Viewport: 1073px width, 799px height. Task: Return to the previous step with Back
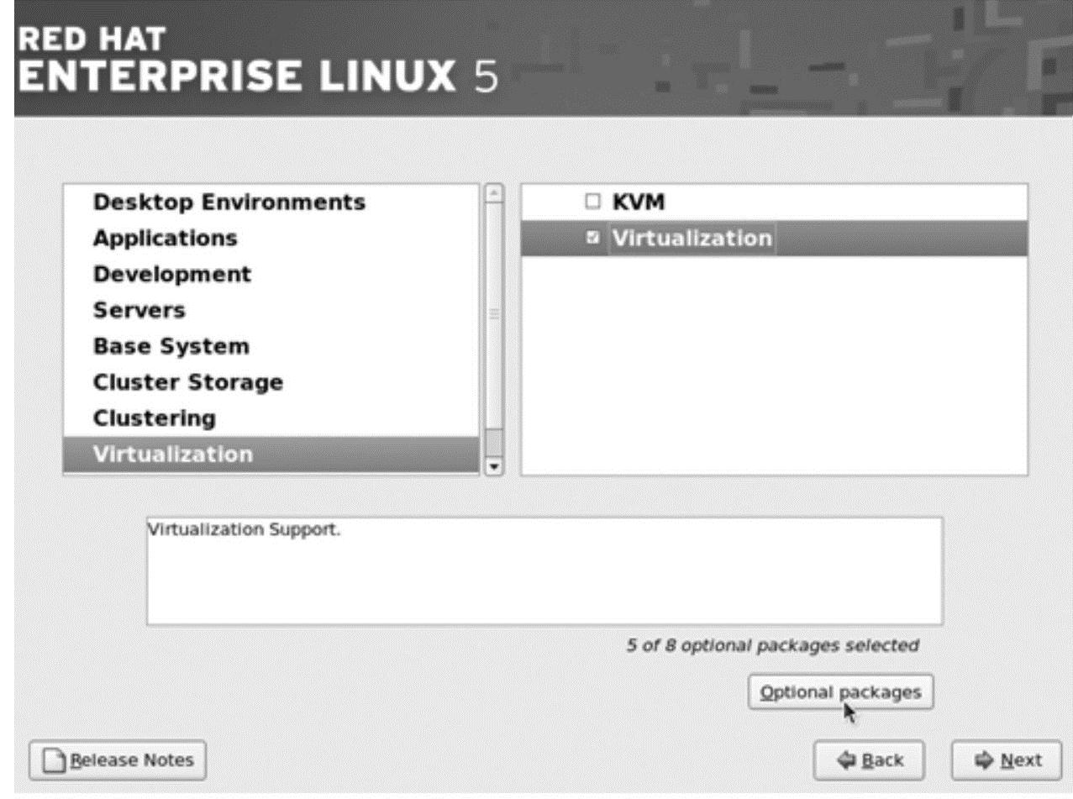869,761
